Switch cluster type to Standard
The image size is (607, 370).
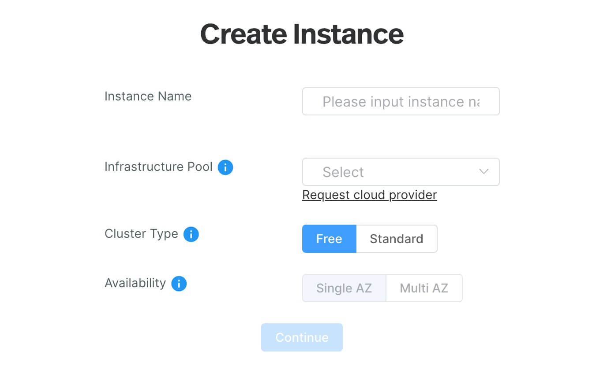[396, 239]
